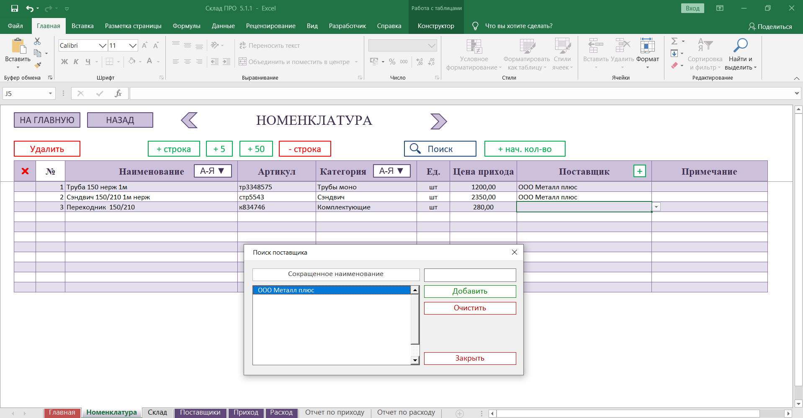This screenshot has width=803, height=418.
Task: Click the green plus icon in Поставщик header
Action: [x=639, y=171]
